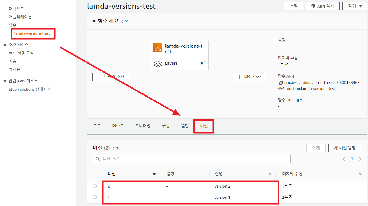Switch to the 별칭 tab
The width and height of the screenshot is (368, 206).
[185, 126]
